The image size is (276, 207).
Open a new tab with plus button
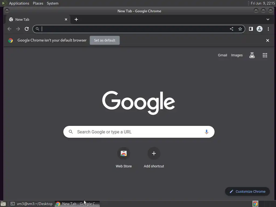coord(76,19)
